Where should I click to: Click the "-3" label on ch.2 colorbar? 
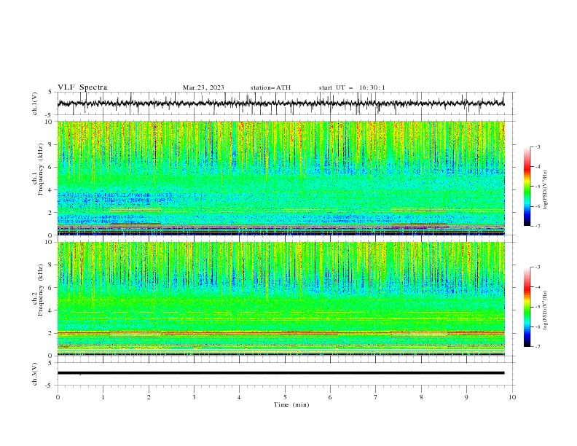click(538, 267)
